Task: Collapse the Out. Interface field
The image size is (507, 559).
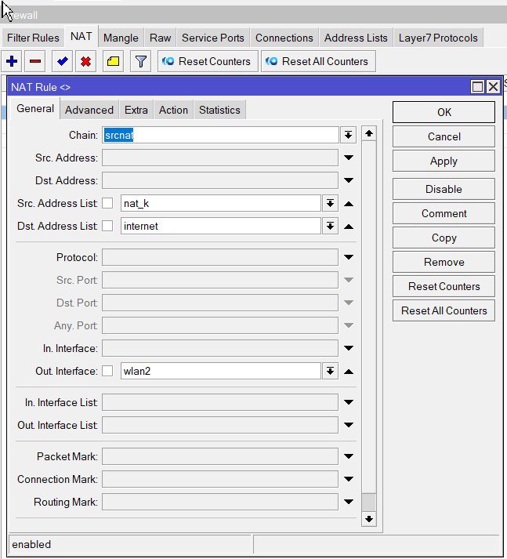Action: coord(349,372)
